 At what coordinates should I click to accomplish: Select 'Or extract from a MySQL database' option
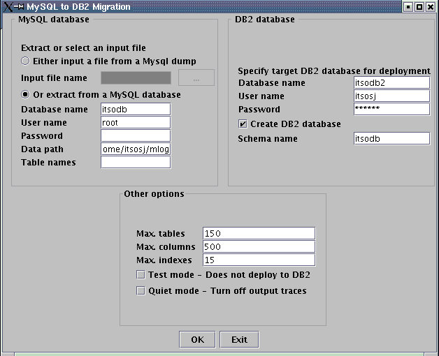pos(26,94)
